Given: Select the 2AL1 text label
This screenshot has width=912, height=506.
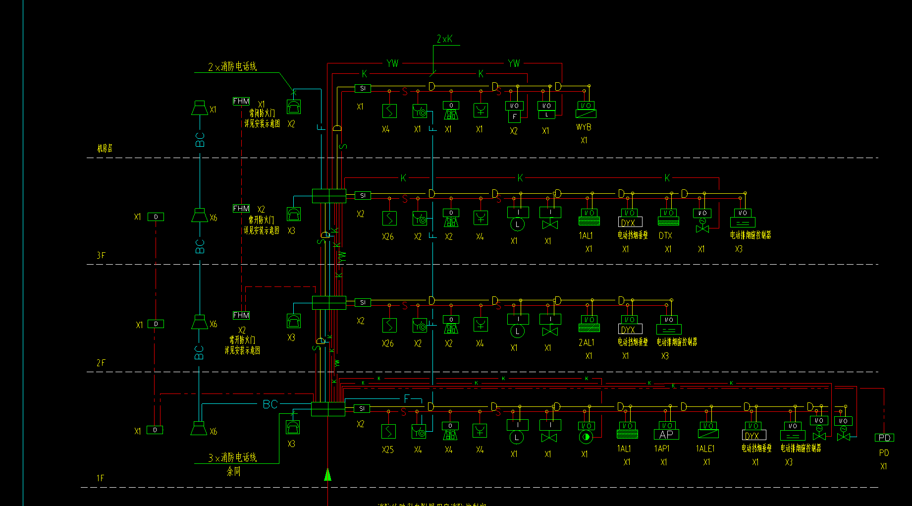Looking at the screenshot, I should pos(586,342).
